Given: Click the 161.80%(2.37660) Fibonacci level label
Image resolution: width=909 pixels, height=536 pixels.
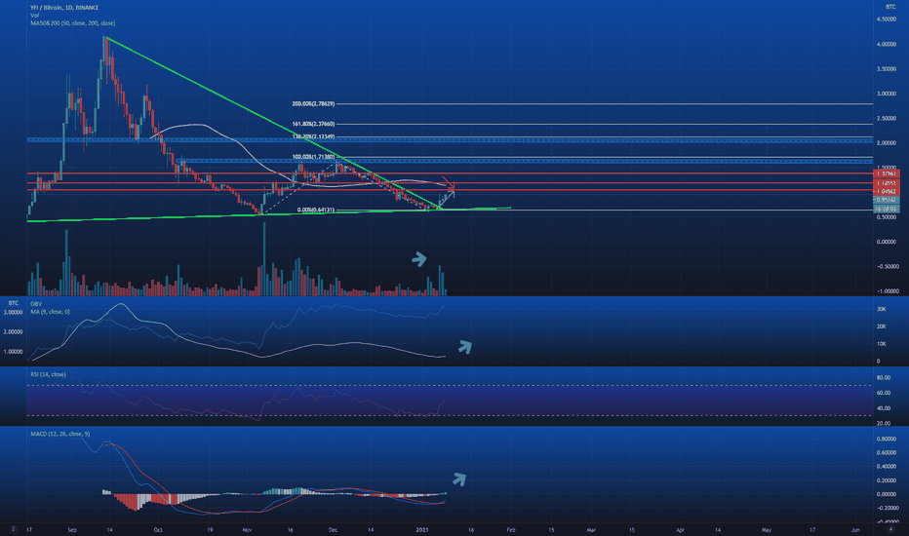Looking at the screenshot, I should tap(313, 124).
